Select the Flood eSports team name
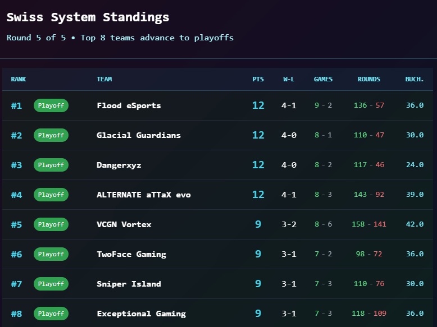The width and height of the screenshot is (437, 327). tap(129, 105)
